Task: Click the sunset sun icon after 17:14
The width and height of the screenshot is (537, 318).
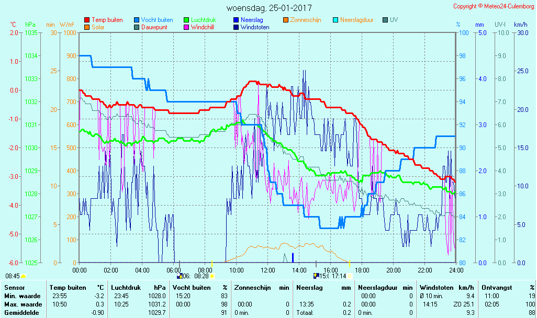Action: [350, 276]
